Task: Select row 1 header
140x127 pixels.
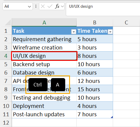Action: 6,31
